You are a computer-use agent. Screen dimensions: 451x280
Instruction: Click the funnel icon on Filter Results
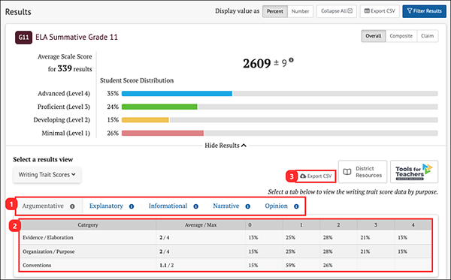[410, 11]
